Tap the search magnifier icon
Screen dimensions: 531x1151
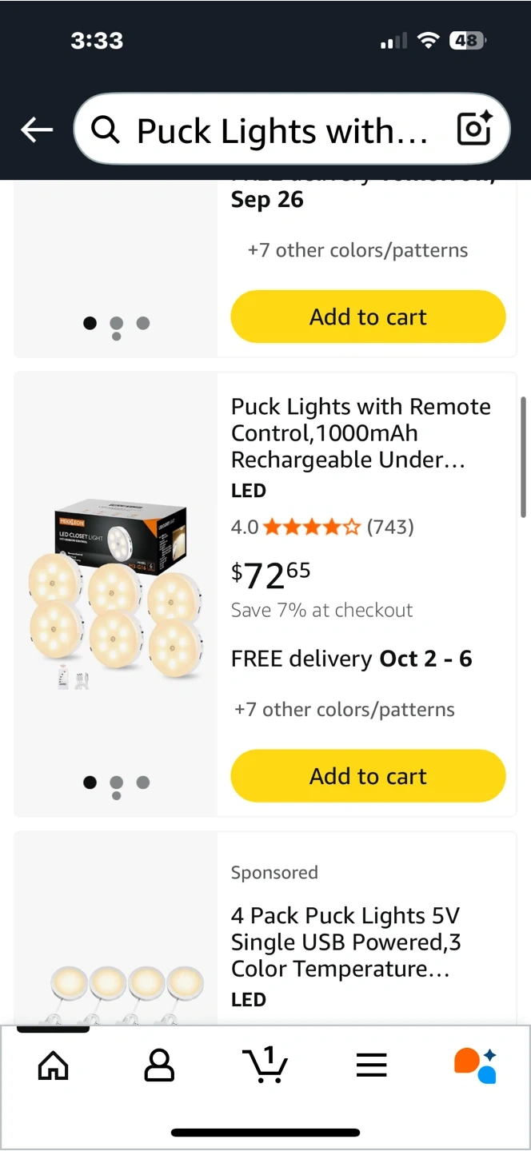pyautogui.click(x=106, y=129)
